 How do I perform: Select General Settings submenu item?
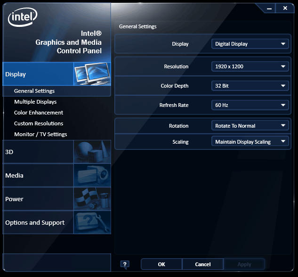34,91
